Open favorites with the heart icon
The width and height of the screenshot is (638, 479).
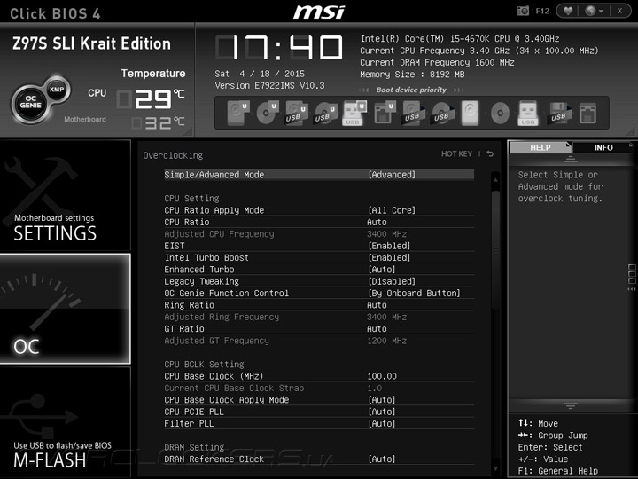[x=568, y=11]
